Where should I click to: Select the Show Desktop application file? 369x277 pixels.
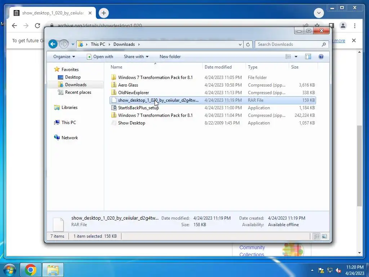pos(213,123)
